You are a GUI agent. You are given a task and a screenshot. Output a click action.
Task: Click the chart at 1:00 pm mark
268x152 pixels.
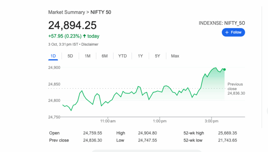pyautogui.click(x=159, y=91)
